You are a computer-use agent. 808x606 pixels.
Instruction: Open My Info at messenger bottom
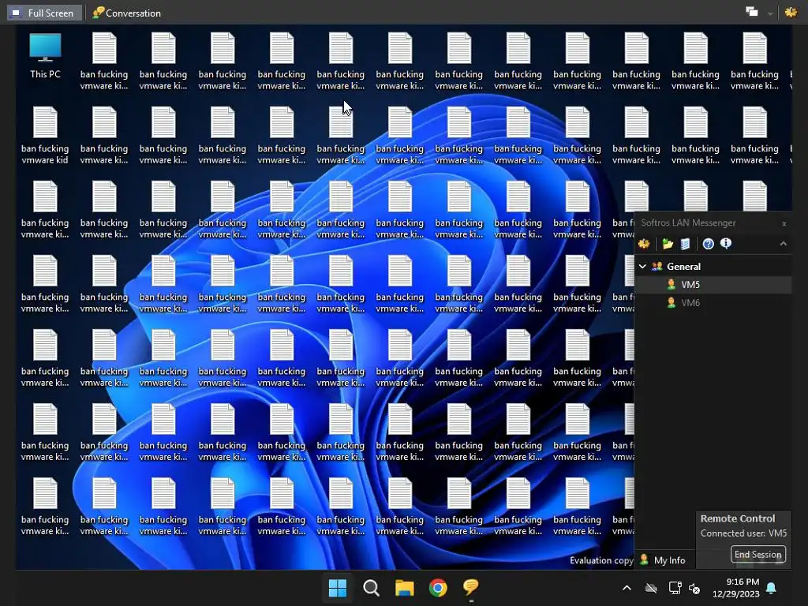coord(663,560)
